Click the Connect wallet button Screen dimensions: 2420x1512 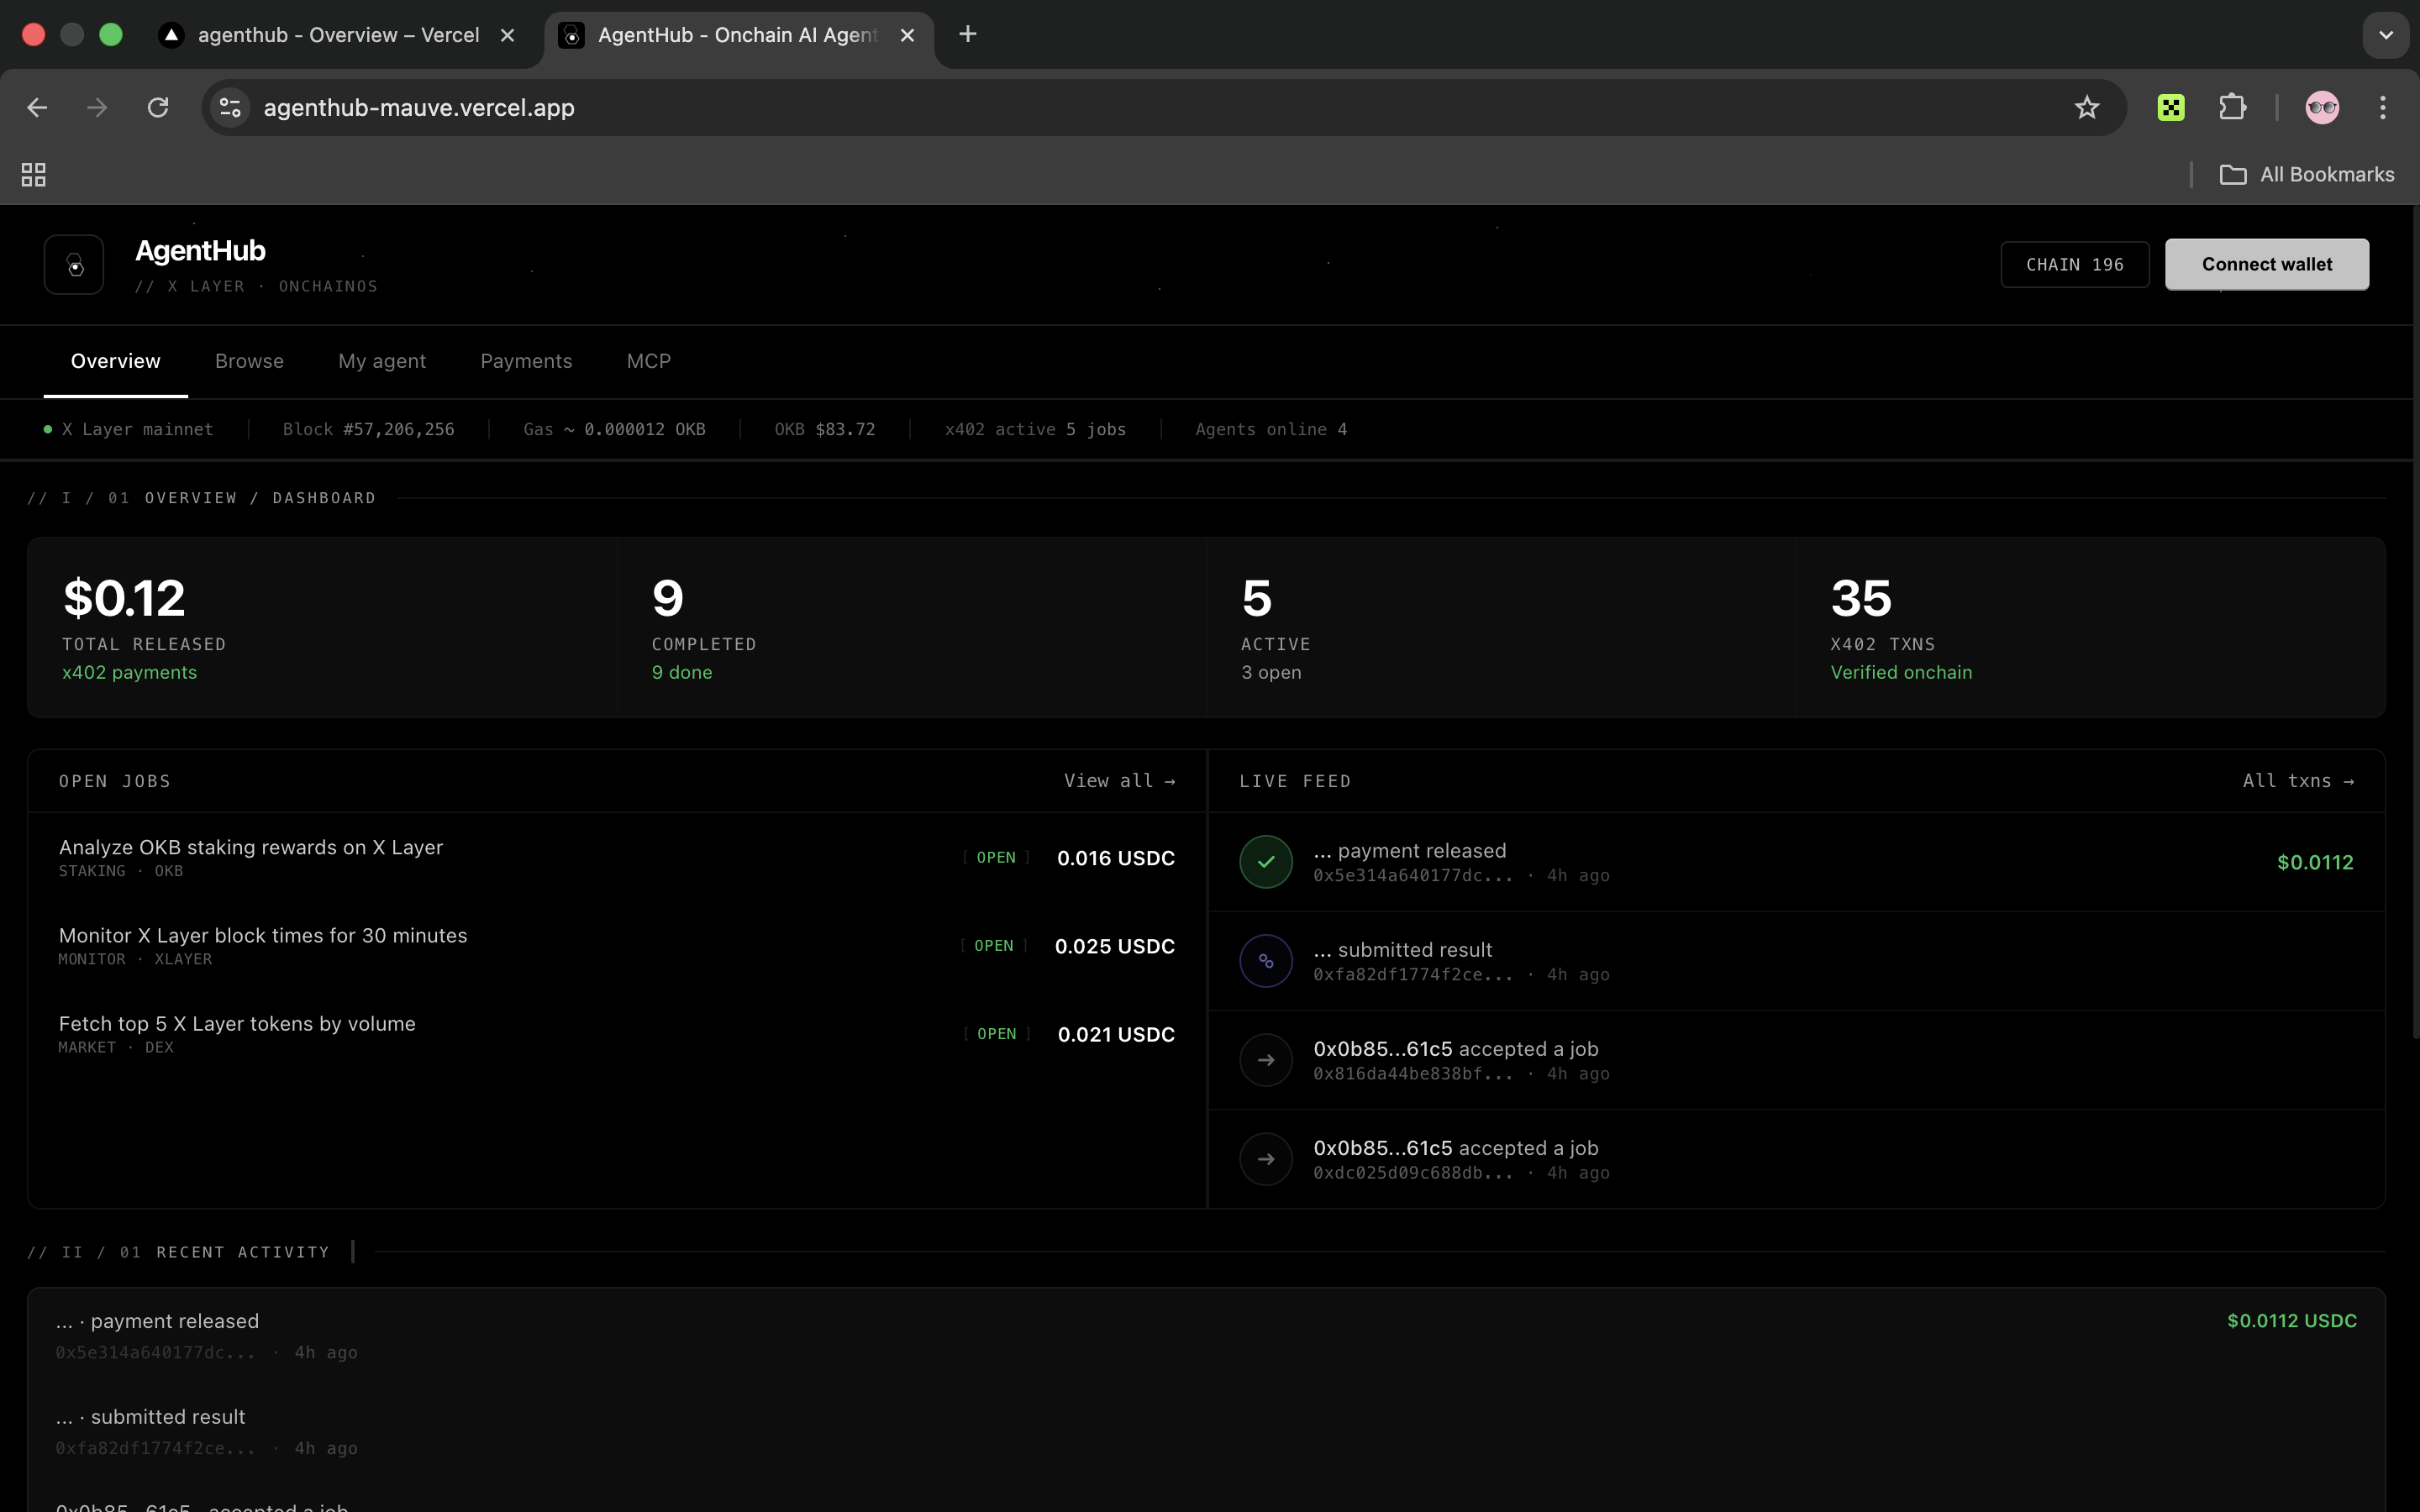point(2266,264)
